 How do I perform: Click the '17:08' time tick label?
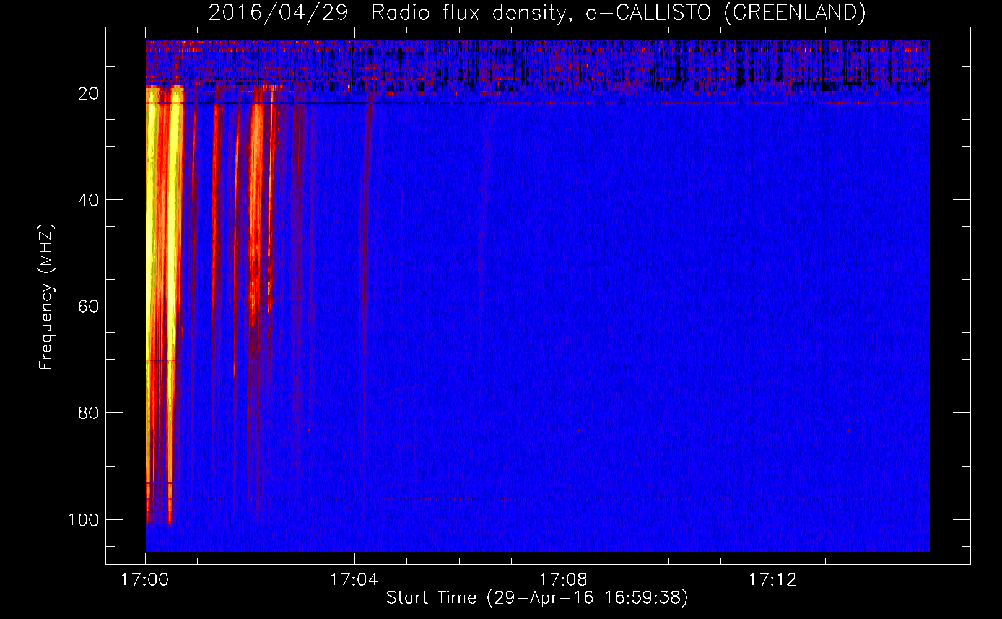(x=563, y=580)
